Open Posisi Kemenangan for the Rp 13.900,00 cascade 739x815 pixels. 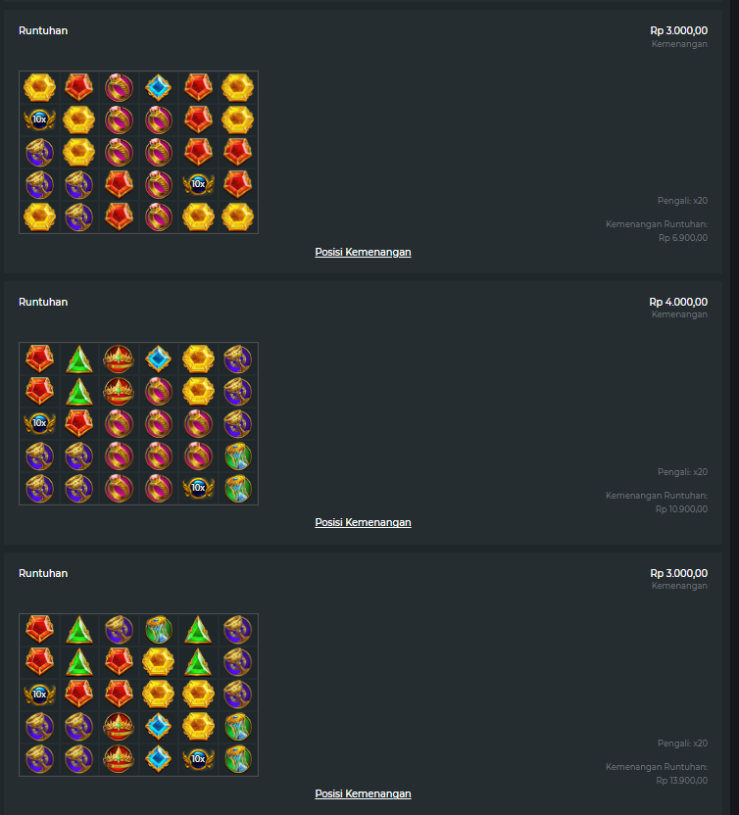pyautogui.click(x=363, y=793)
